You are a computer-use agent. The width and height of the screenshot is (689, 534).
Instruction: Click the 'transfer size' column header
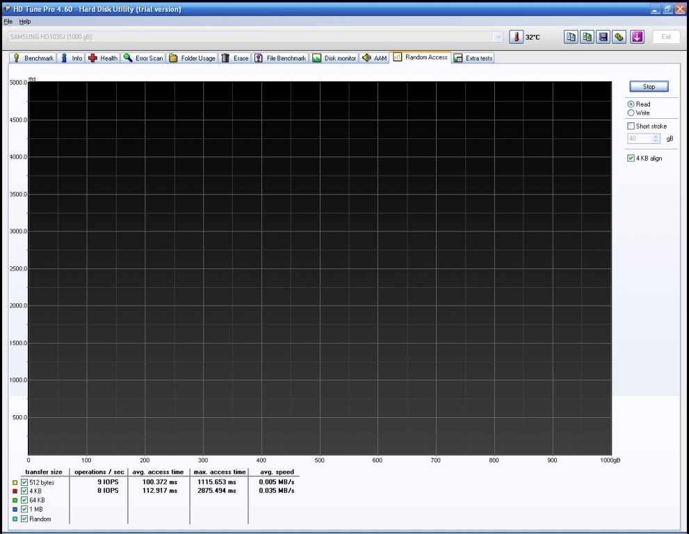click(x=44, y=472)
